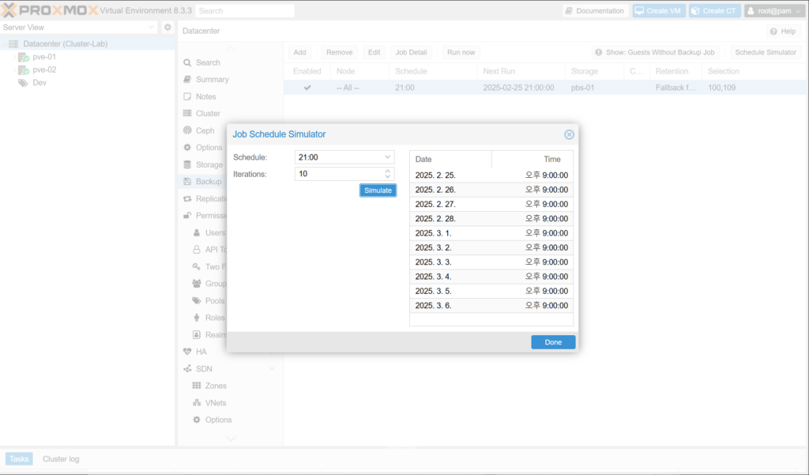Open SDN Zones grid item

(x=215, y=386)
